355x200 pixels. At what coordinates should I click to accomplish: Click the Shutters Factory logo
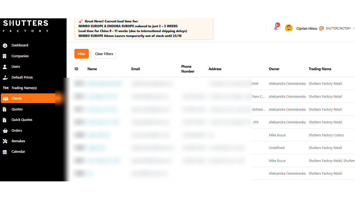(x=26, y=26)
